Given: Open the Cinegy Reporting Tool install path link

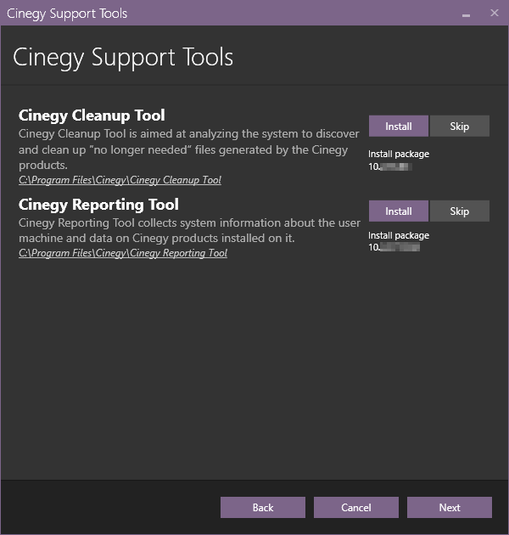Looking at the screenshot, I should [x=123, y=253].
